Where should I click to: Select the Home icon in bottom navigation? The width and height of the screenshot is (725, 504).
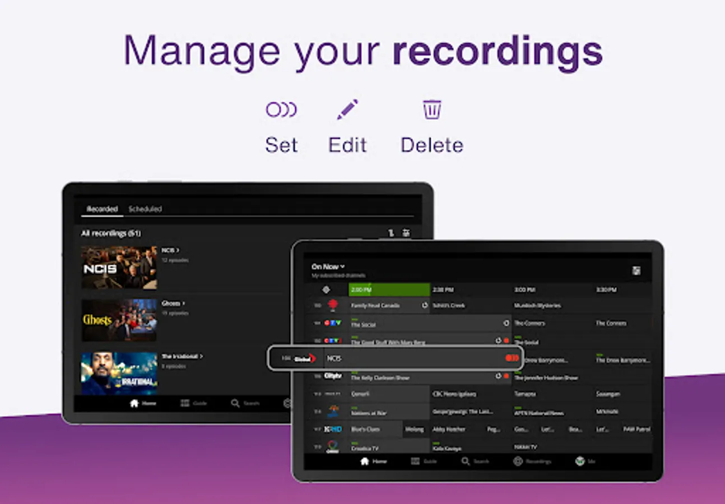365,461
